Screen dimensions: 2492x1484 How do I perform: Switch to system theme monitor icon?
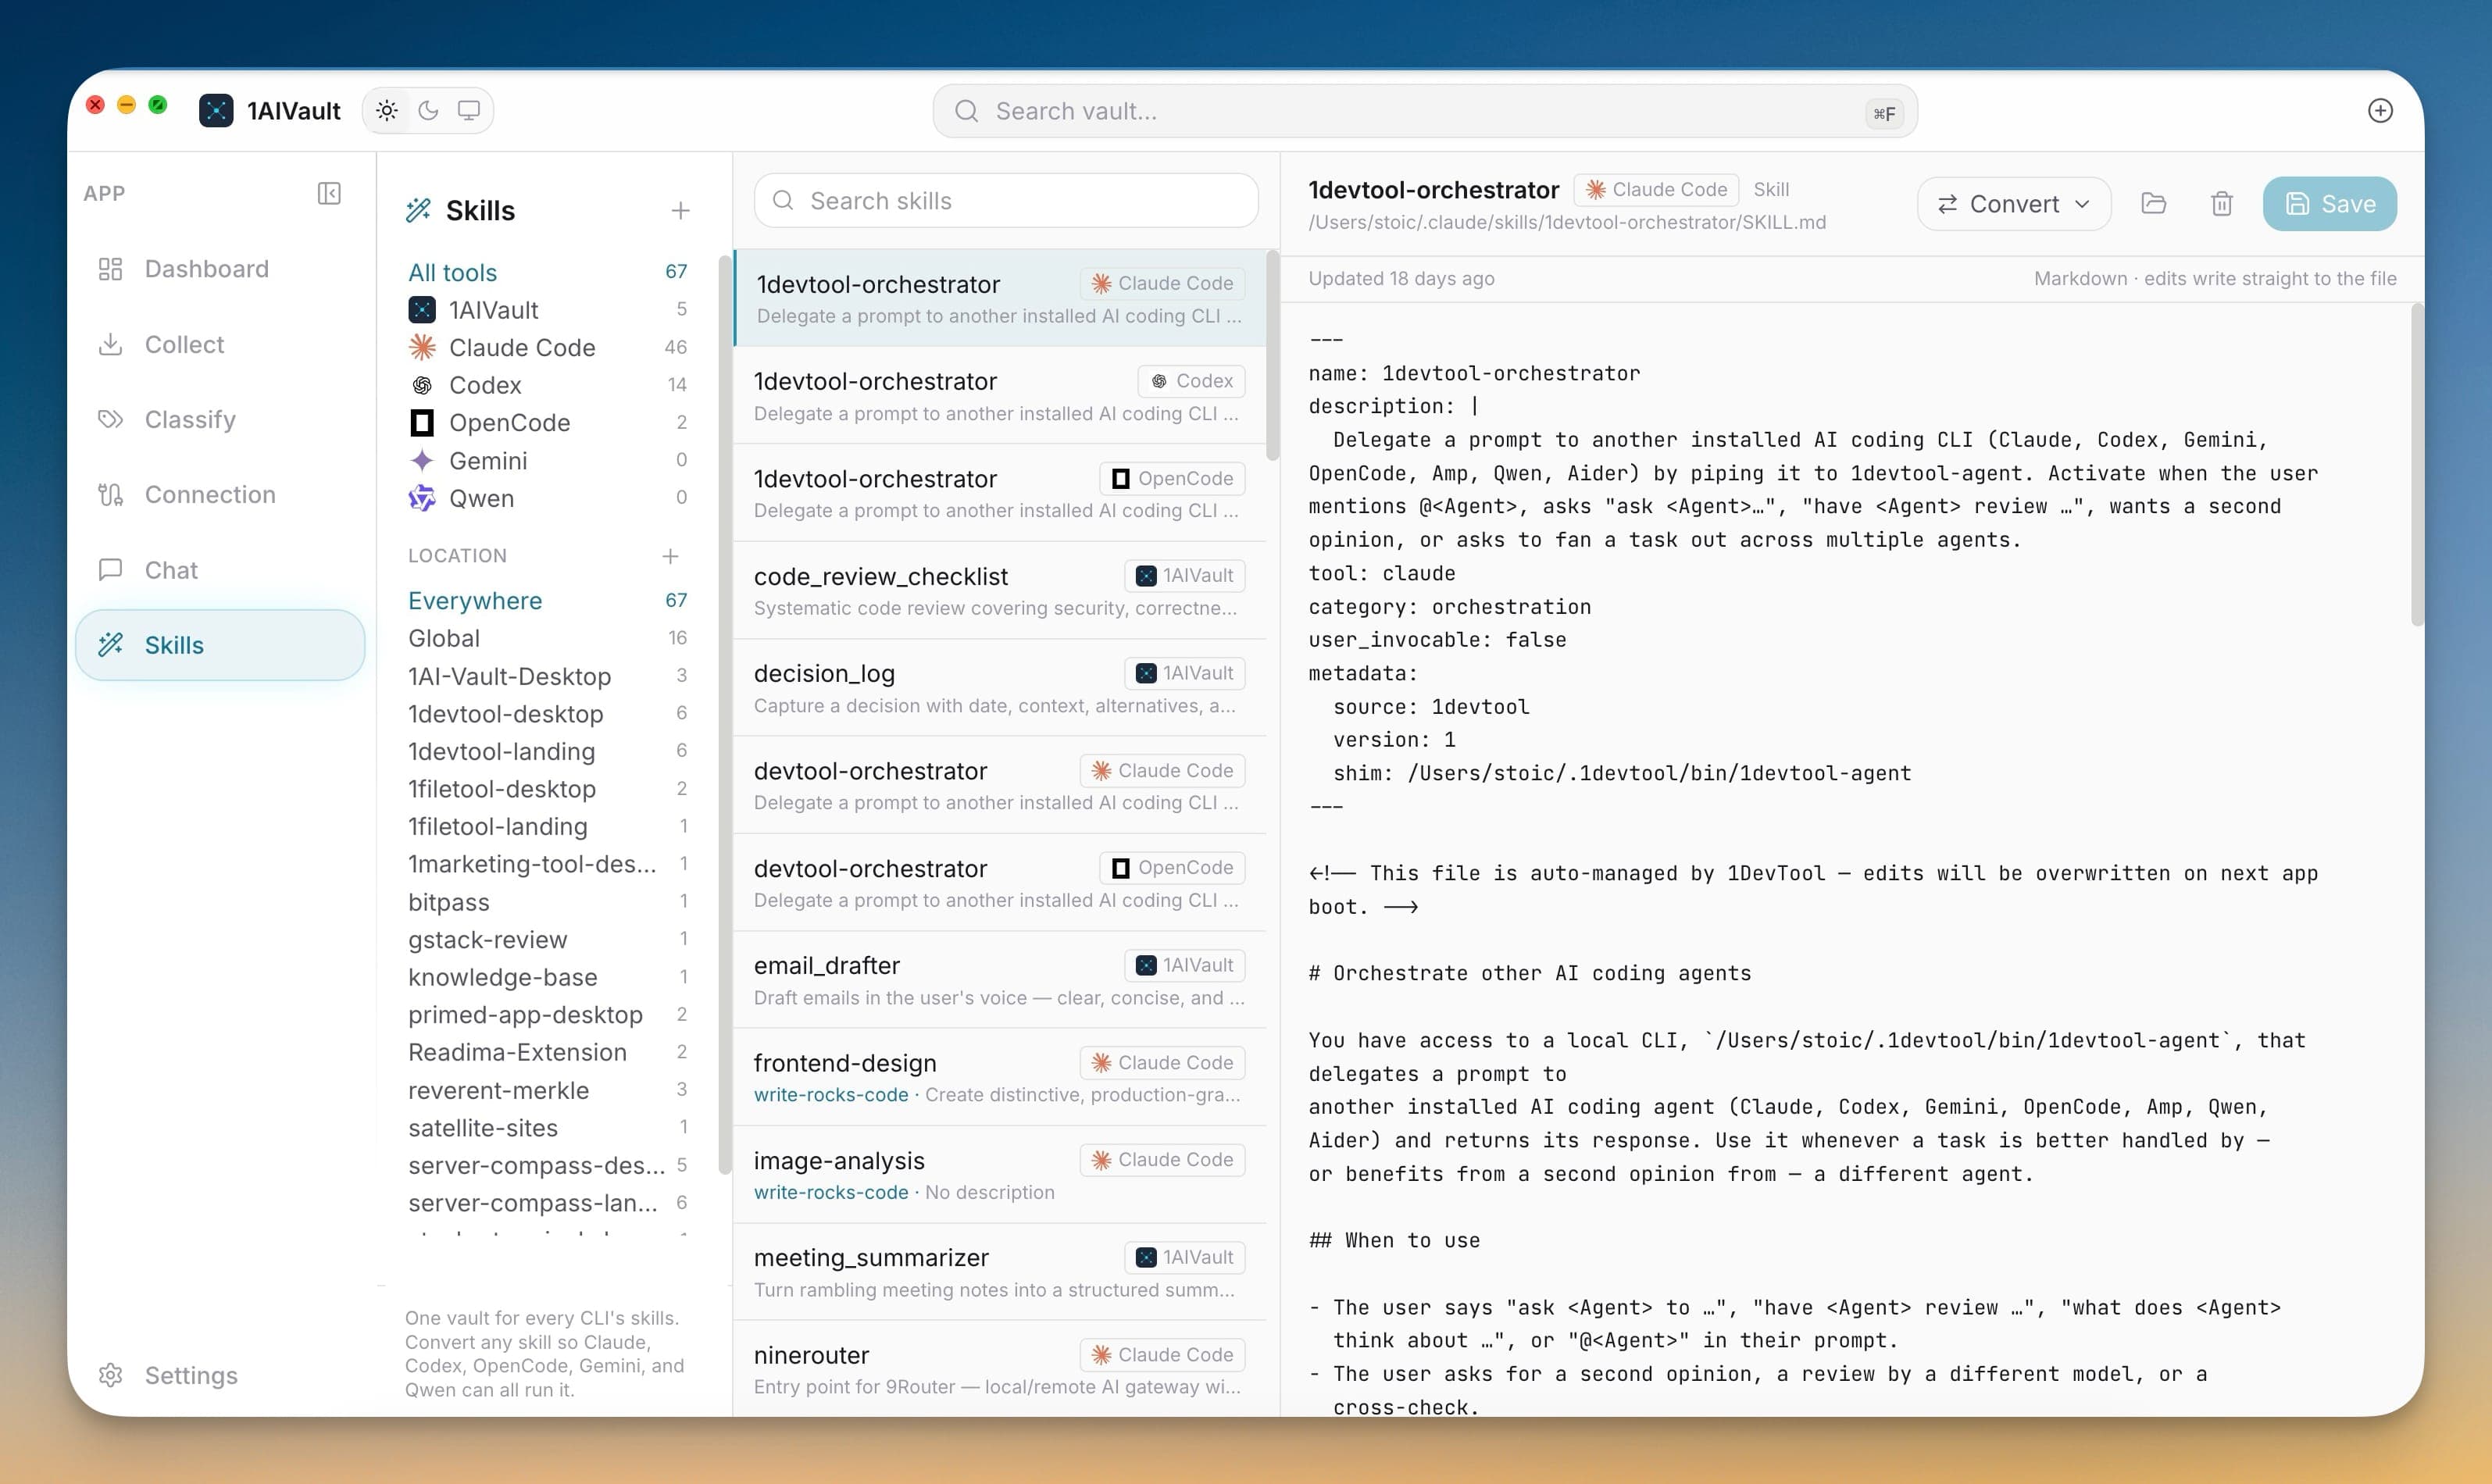468,110
